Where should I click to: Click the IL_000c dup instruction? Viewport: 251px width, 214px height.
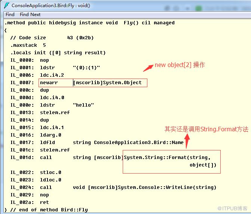click(x=30, y=90)
